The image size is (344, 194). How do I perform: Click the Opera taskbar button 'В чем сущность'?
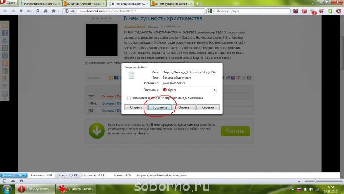pyautogui.click(x=35, y=189)
